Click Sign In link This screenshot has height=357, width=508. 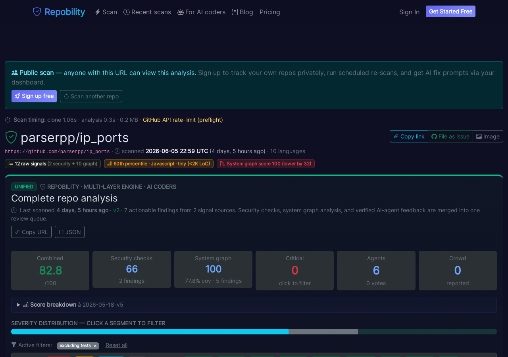tap(409, 12)
